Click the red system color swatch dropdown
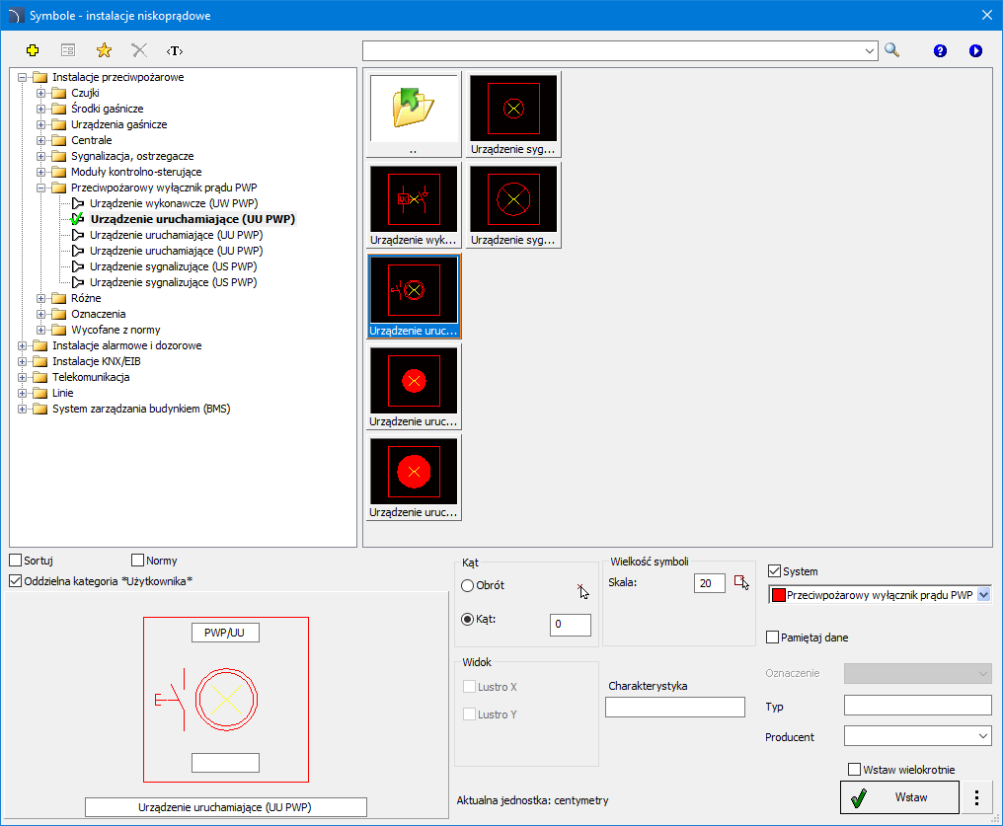This screenshot has width=1003, height=826. click(880, 594)
